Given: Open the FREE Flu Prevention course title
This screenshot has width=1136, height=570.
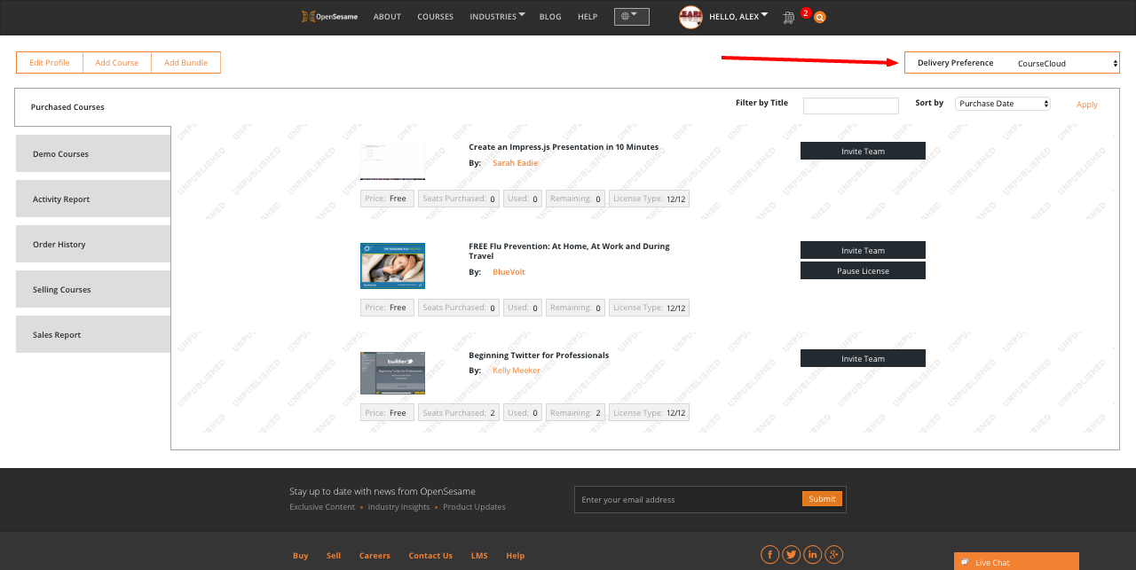Looking at the screenshot, I should [x=569, y=251].
